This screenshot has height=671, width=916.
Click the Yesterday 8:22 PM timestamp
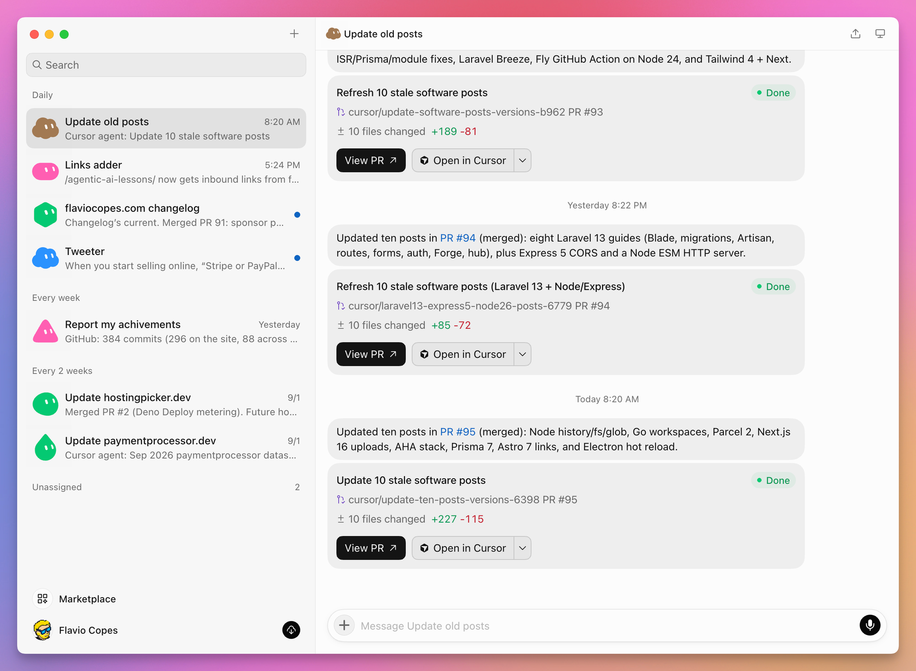point(607,206)
